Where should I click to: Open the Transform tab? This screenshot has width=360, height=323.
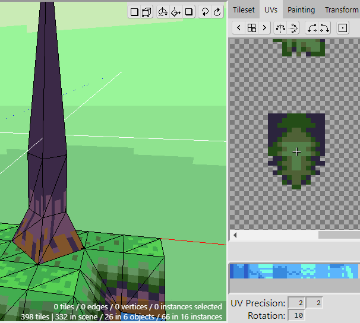point(342,10)
